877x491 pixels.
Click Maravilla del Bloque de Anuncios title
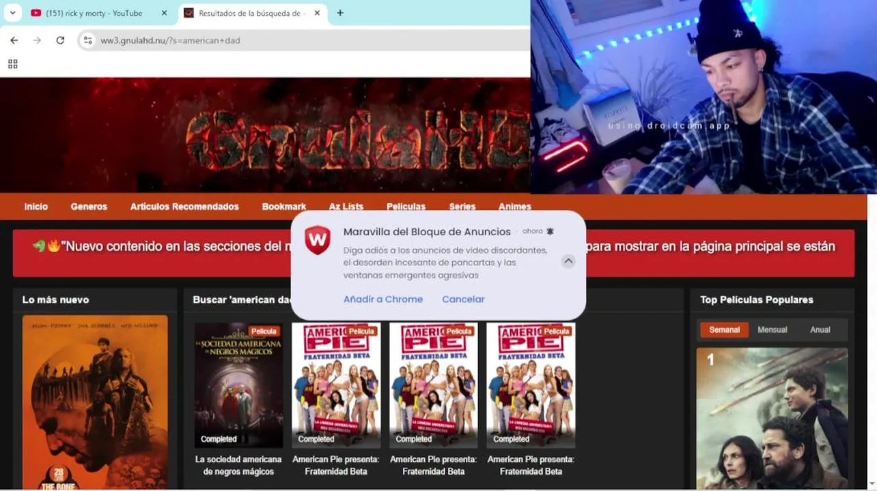pos(427,232)
